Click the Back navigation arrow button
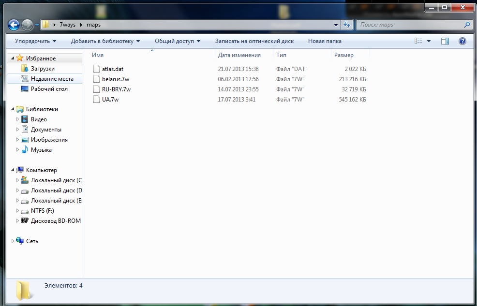 [x=14, y=25]
